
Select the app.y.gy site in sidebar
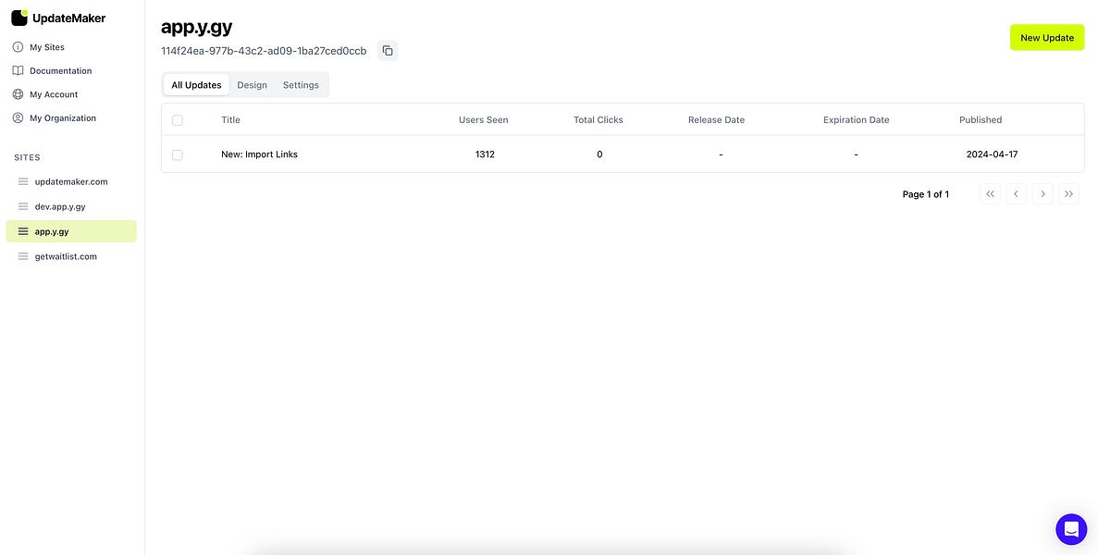coord(71,231)
